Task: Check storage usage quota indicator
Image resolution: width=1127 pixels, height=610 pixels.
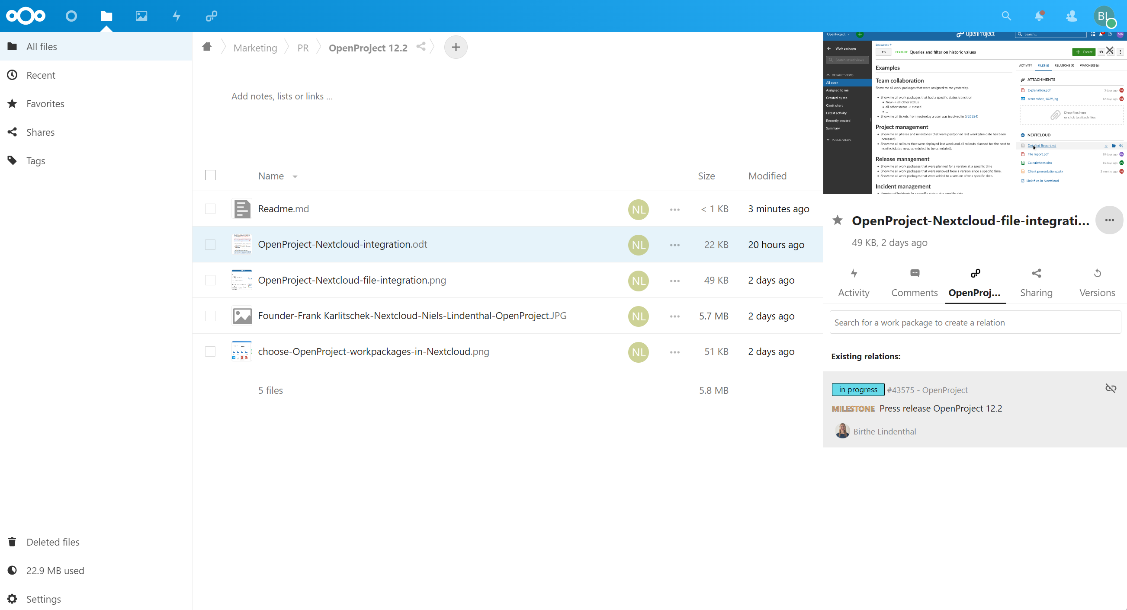Action: point(55,570)
